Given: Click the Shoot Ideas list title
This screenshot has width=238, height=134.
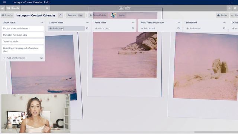Looking at the screenshot, I should click(x=9, y=22).
